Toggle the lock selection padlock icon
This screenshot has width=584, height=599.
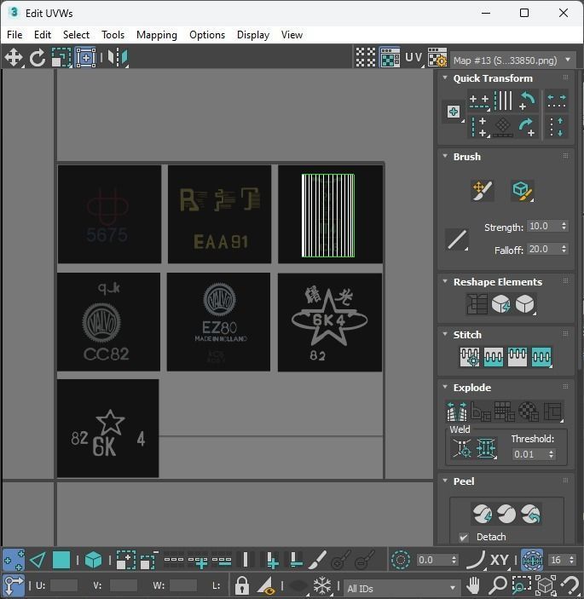coord(242,585)
